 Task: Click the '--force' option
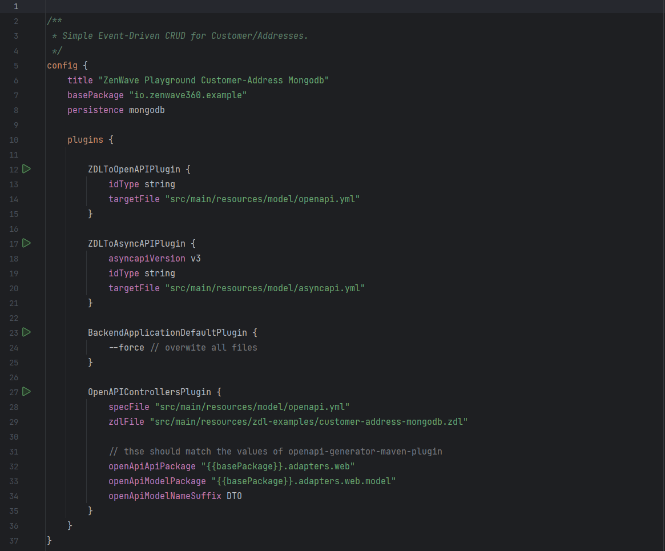[x=126, y=347]
